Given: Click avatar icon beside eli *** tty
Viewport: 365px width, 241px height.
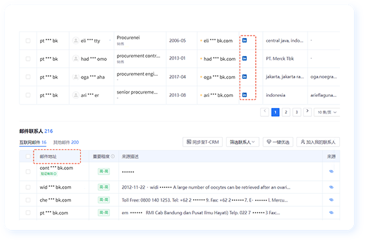Looking at the screenshot, I should pos(76,41).
